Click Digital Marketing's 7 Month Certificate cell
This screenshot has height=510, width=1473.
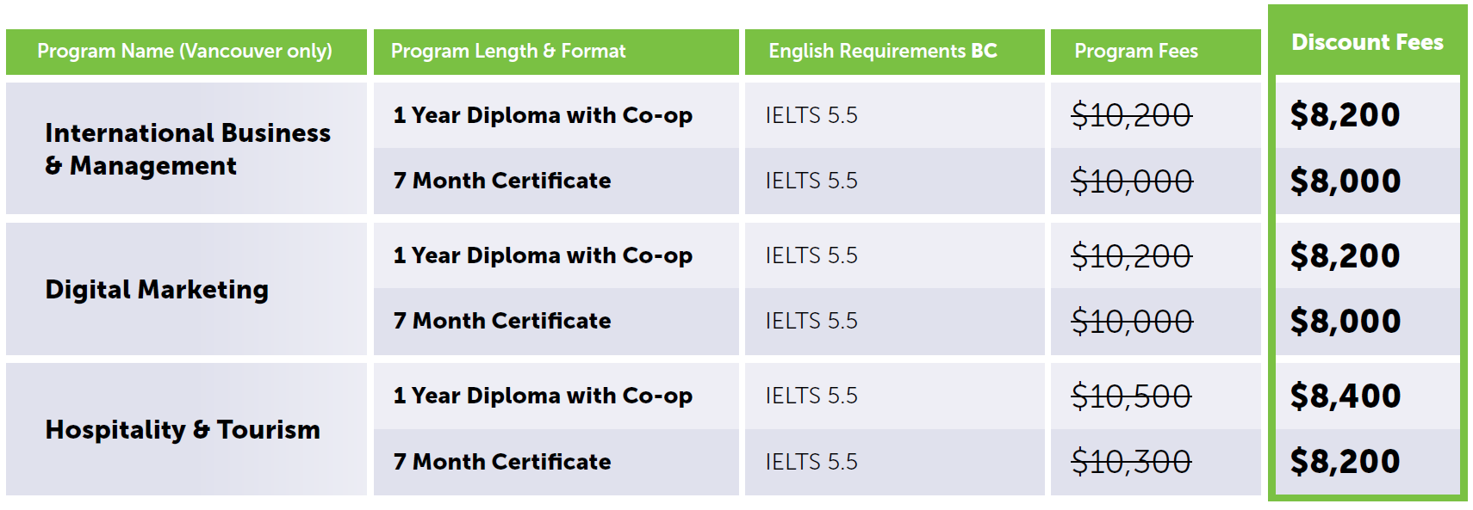click(x=501, y=322)
